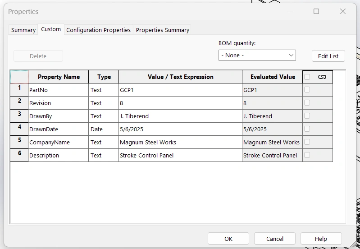Screen dimensions: 360x249
Task: Click the Type cell for DrawnDate
Action: [103, 129]
